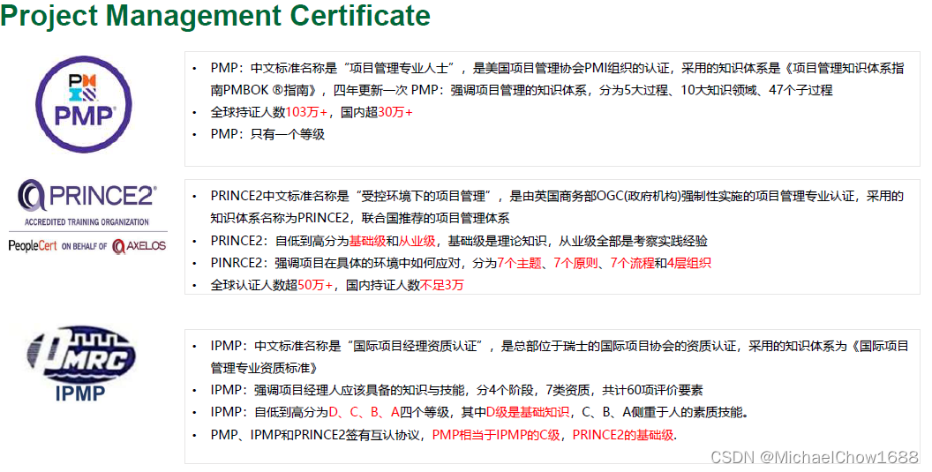Select the red 7个主题 text
932x472 pixels.
pyautogui.click(x=519, y=263)
